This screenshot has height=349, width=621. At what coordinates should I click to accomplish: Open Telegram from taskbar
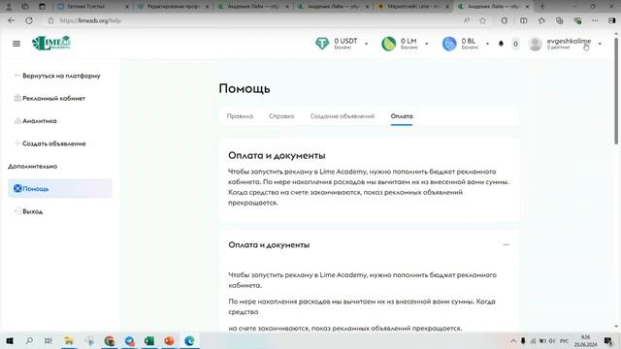[x=129, y=340]
